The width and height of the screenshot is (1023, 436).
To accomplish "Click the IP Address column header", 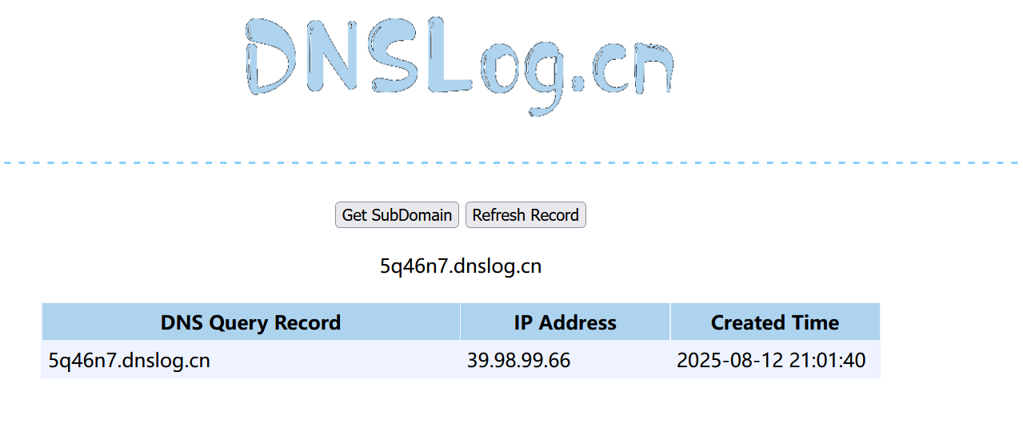I will [565, 322].
